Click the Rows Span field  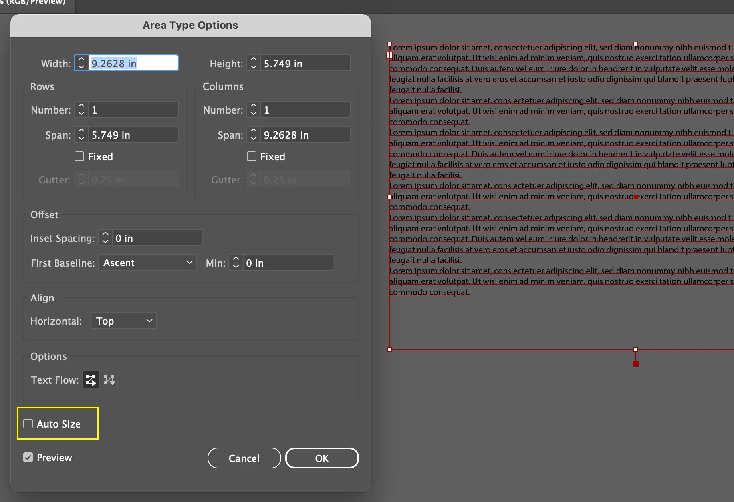coord(133,135)
